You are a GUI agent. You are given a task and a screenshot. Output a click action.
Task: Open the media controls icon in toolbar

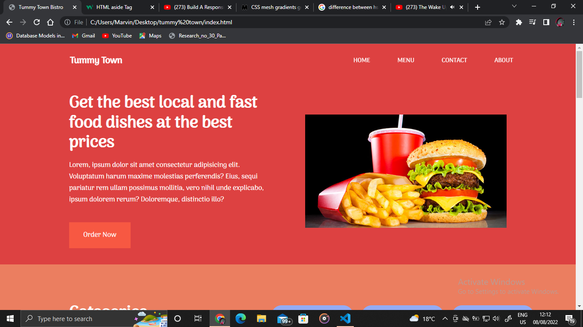pos(532,22)
